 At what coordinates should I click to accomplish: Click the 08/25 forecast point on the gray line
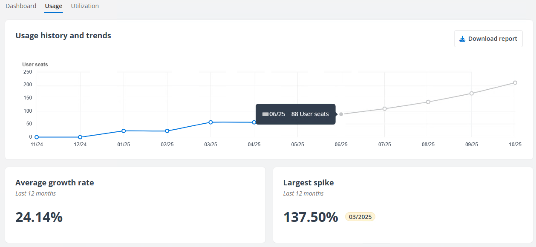pos(428,102)
